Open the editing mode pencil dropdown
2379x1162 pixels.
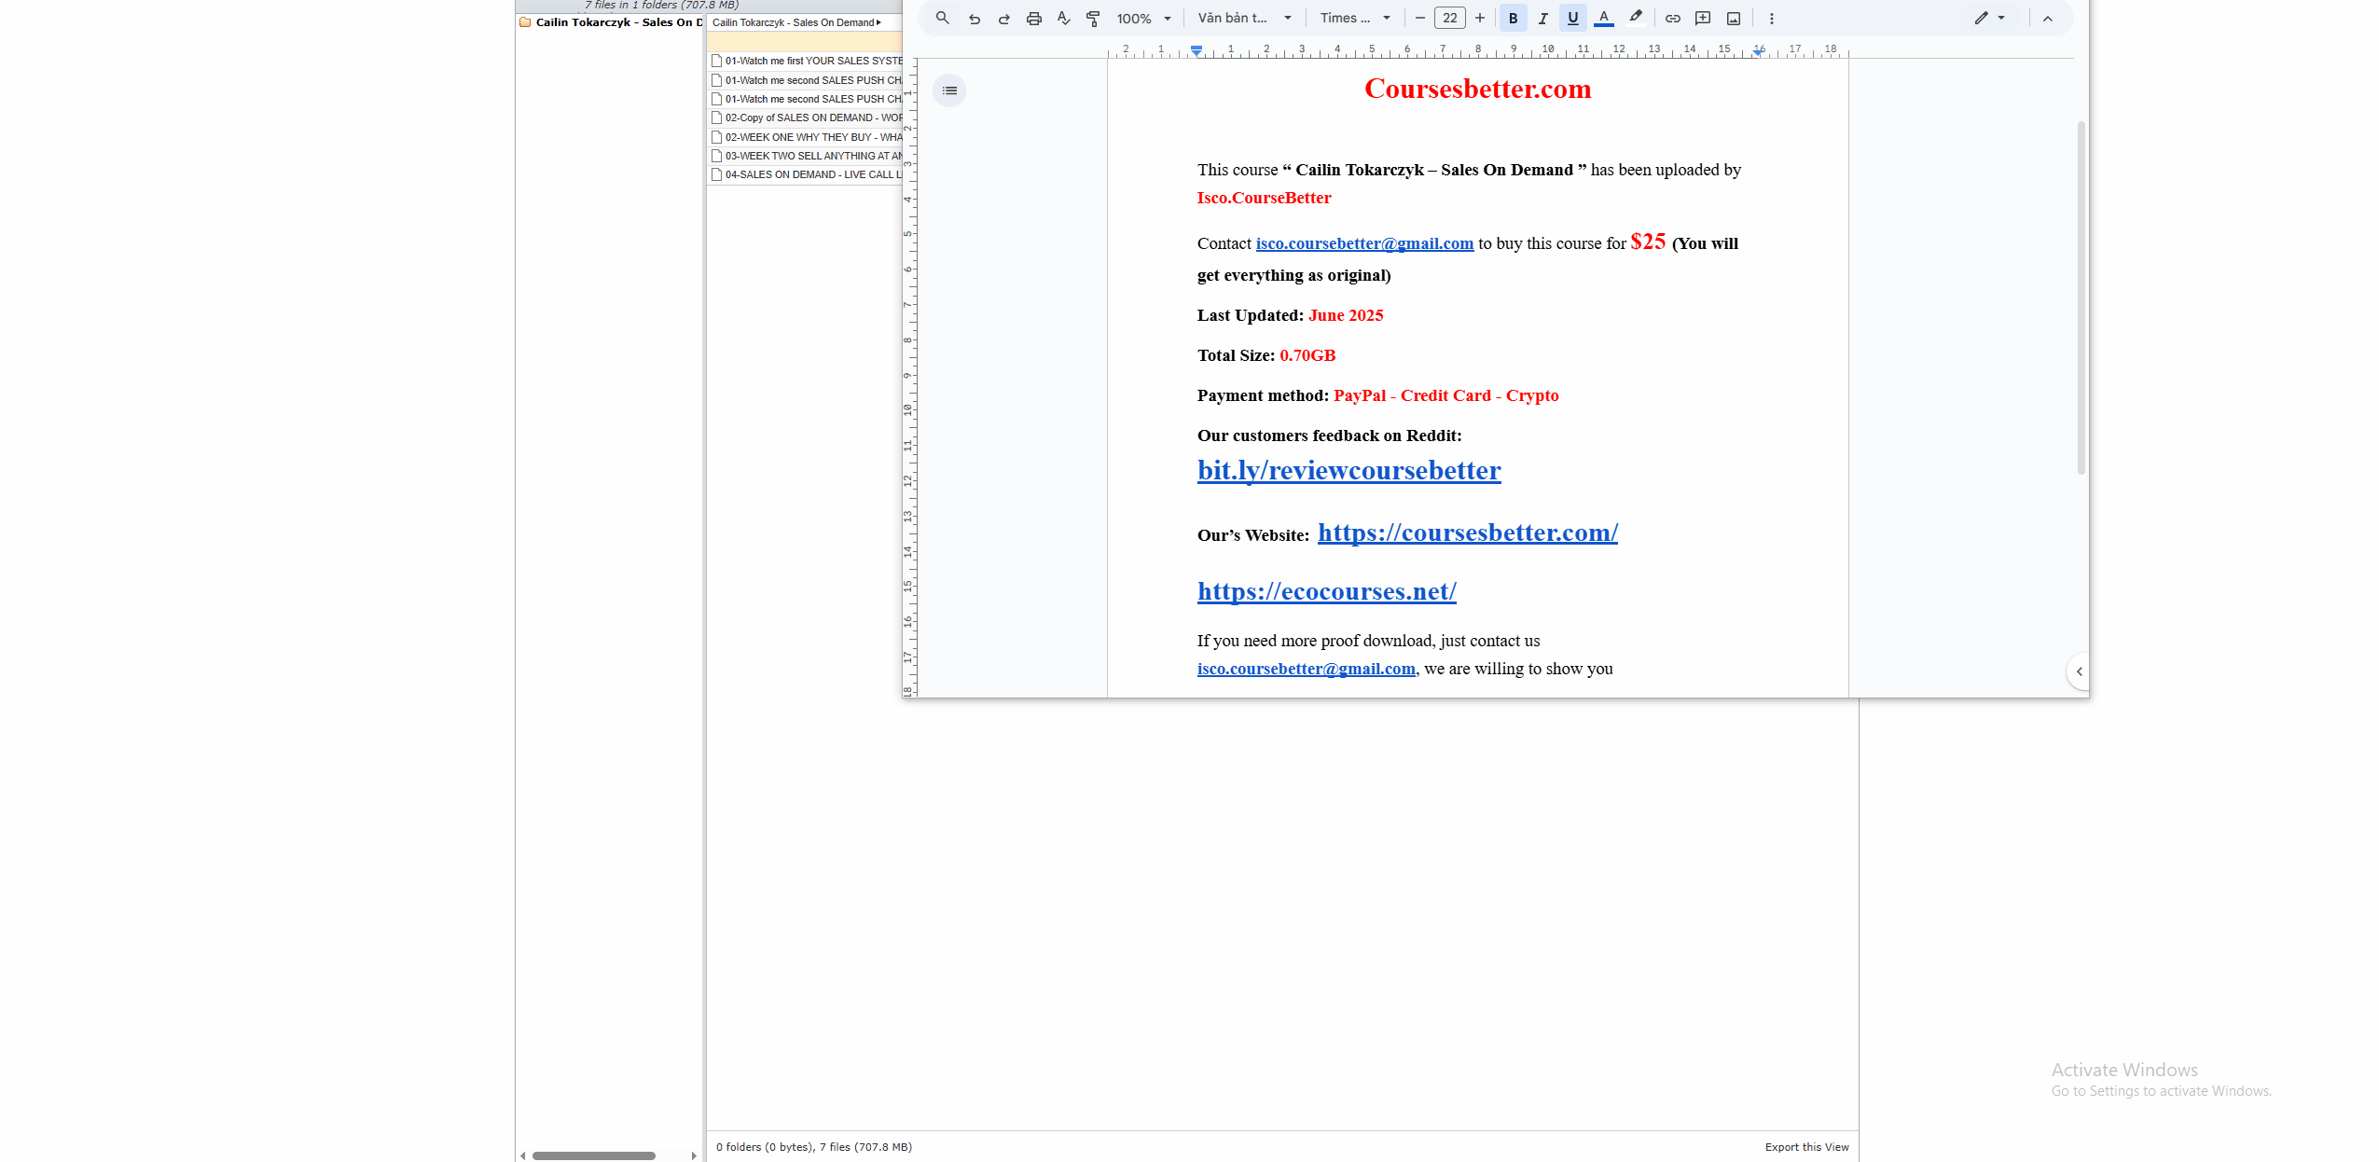1988,19
